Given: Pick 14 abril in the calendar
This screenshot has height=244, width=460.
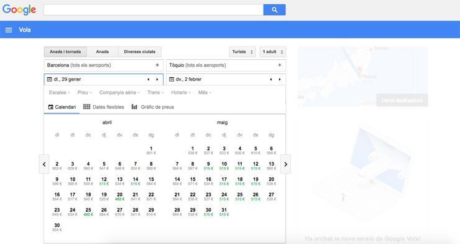Looking at the screenshot, I should (x=136, y=181).
